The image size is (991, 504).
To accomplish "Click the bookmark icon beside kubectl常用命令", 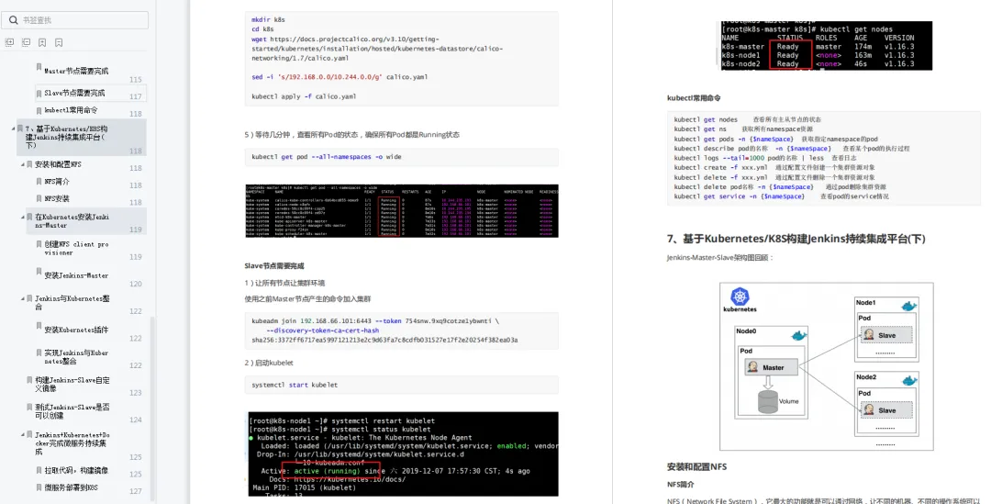I will coord(39,110).
